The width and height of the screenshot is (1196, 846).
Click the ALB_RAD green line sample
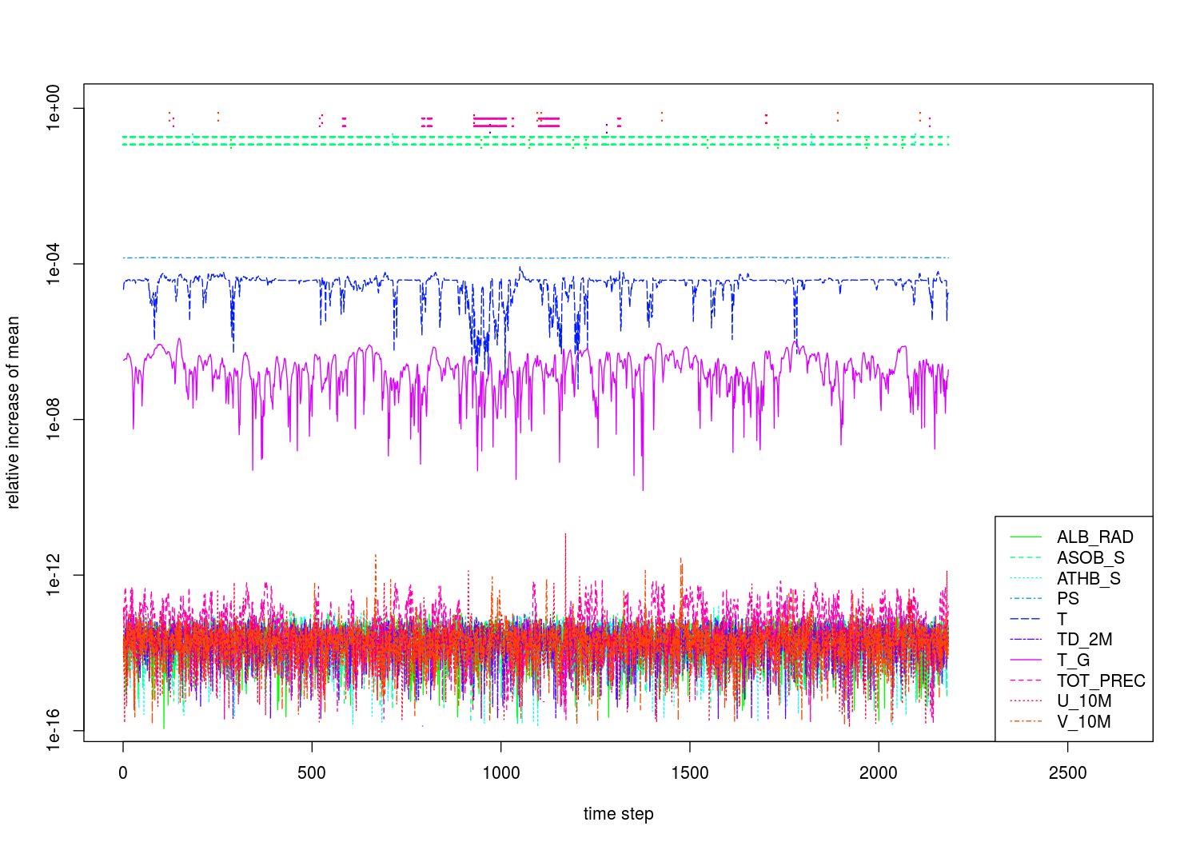(1027, 537)
